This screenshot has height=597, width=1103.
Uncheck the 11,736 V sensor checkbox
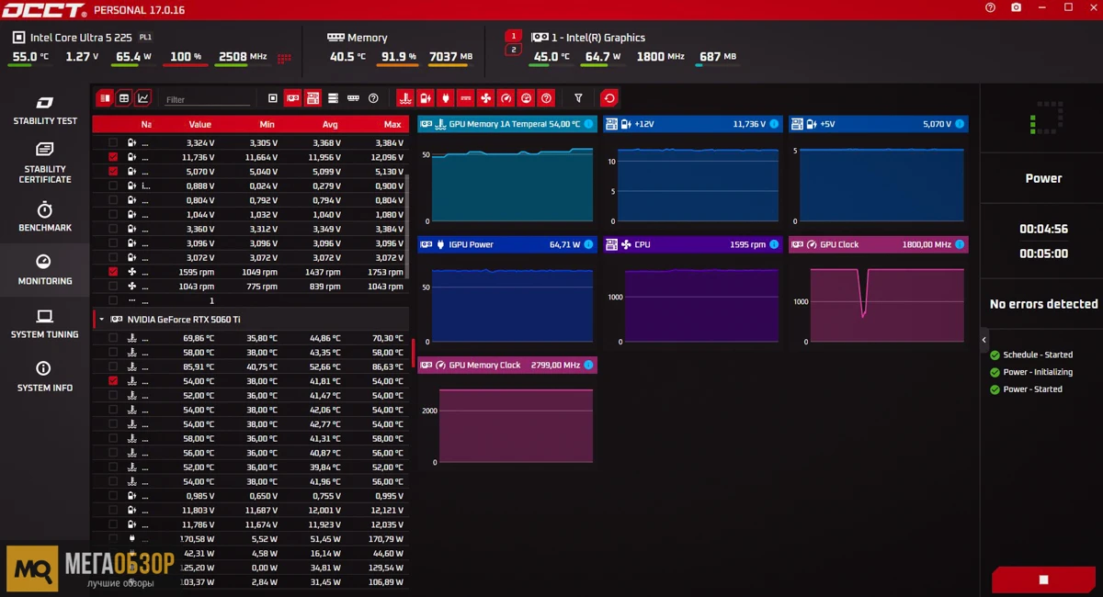[x=113, y=157]
